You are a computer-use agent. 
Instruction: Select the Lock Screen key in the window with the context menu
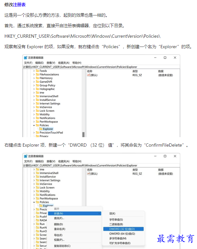click(47, 188)
